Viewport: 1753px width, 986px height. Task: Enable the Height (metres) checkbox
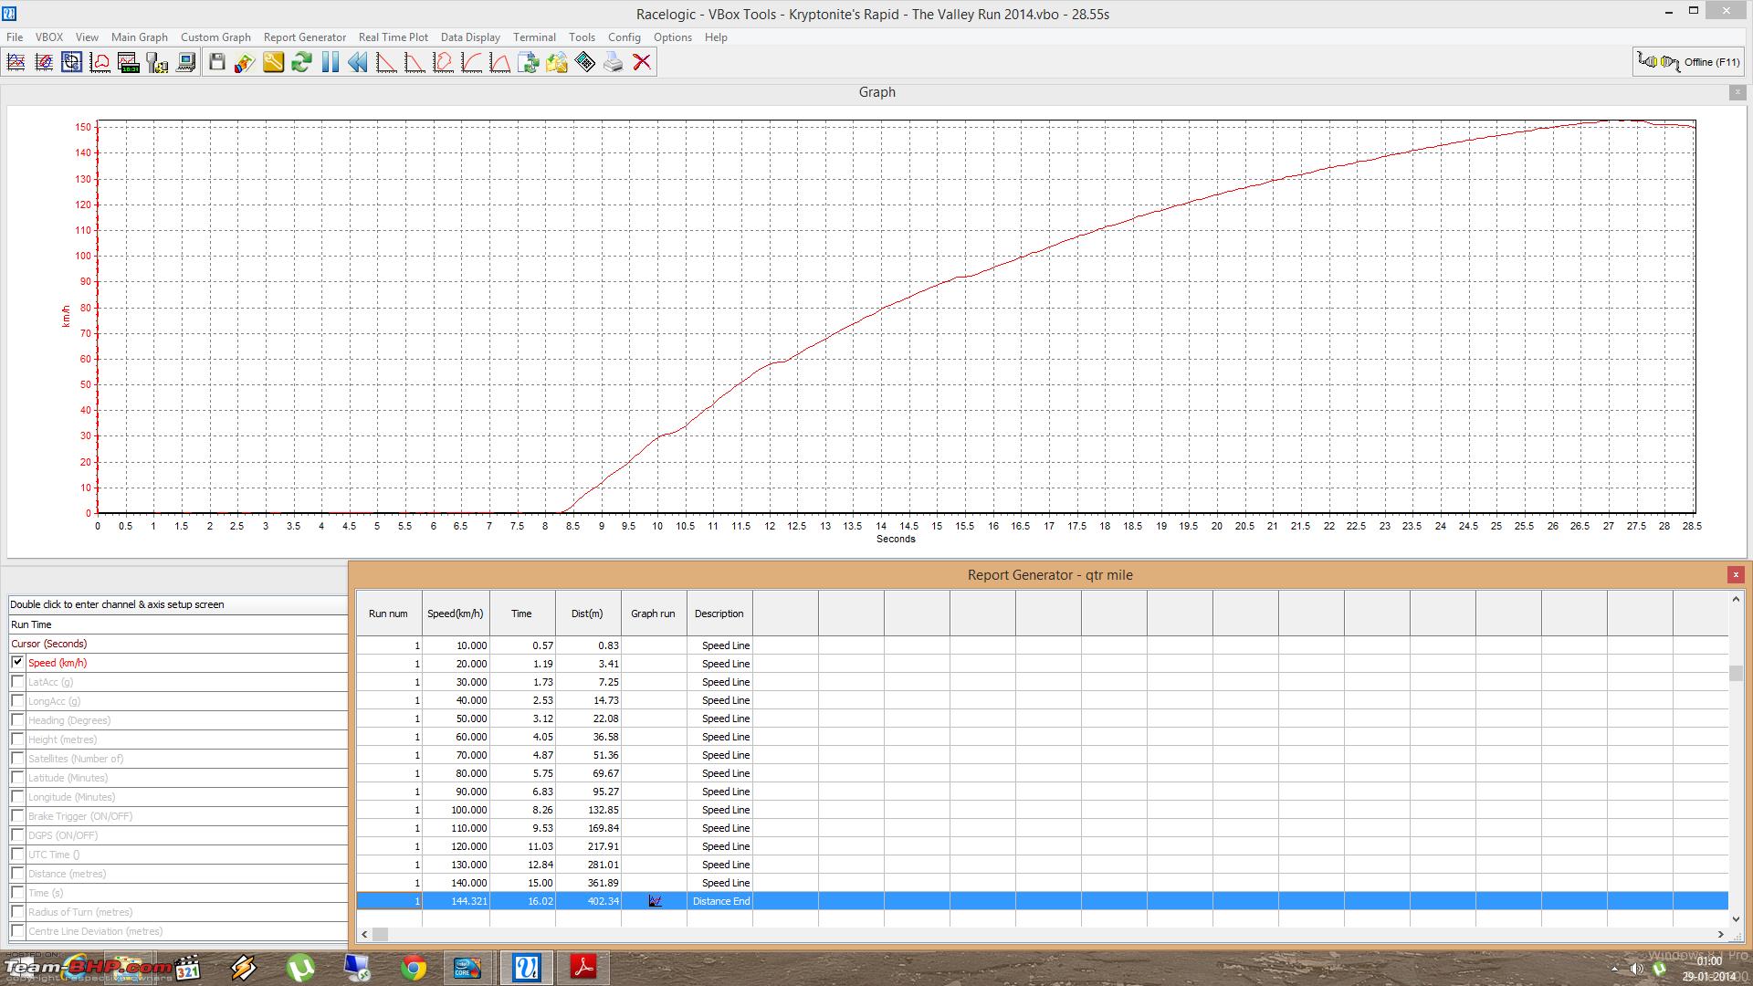point(17,739)
